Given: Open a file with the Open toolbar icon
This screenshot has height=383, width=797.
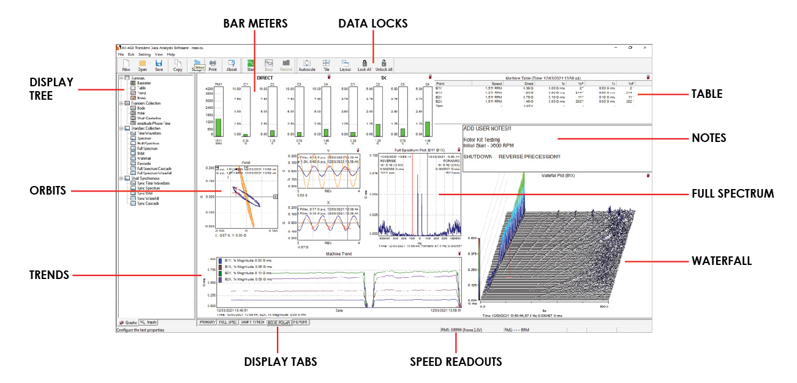Looking at the screenshot, I should tap(142, 65).
